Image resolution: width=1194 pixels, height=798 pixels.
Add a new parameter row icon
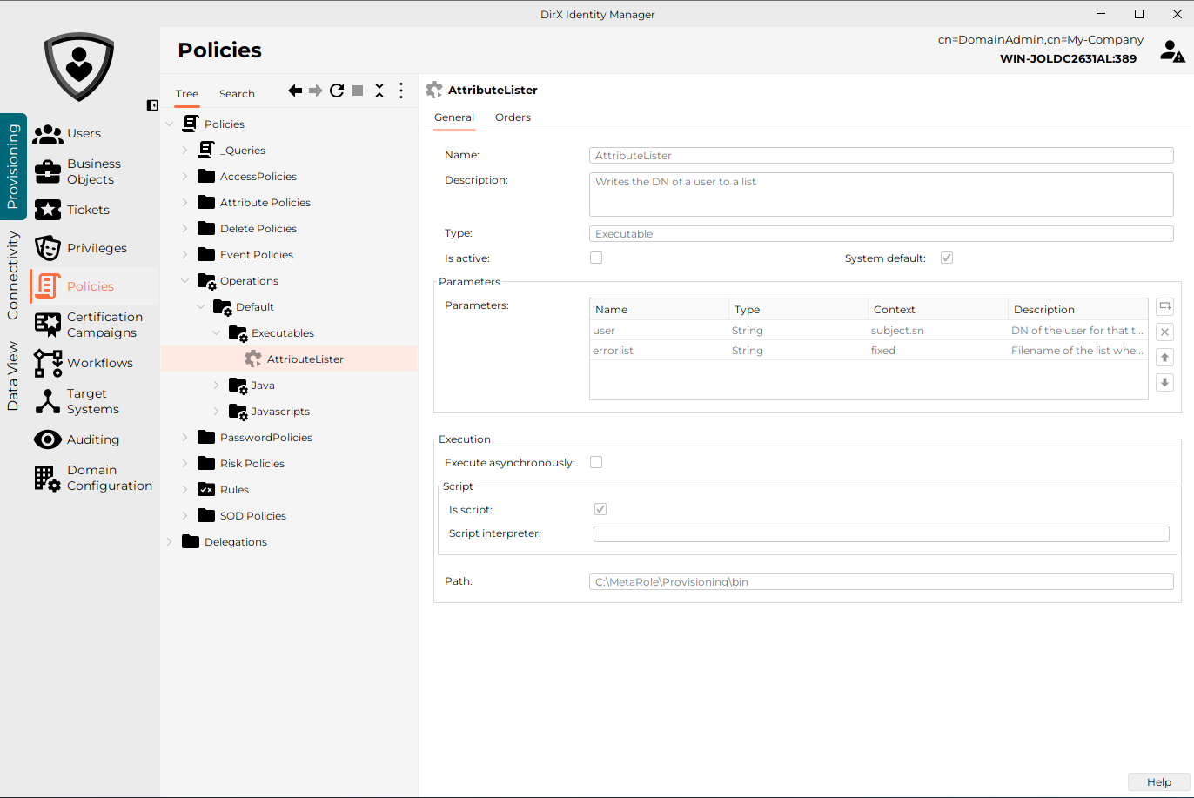(1164, 306)
